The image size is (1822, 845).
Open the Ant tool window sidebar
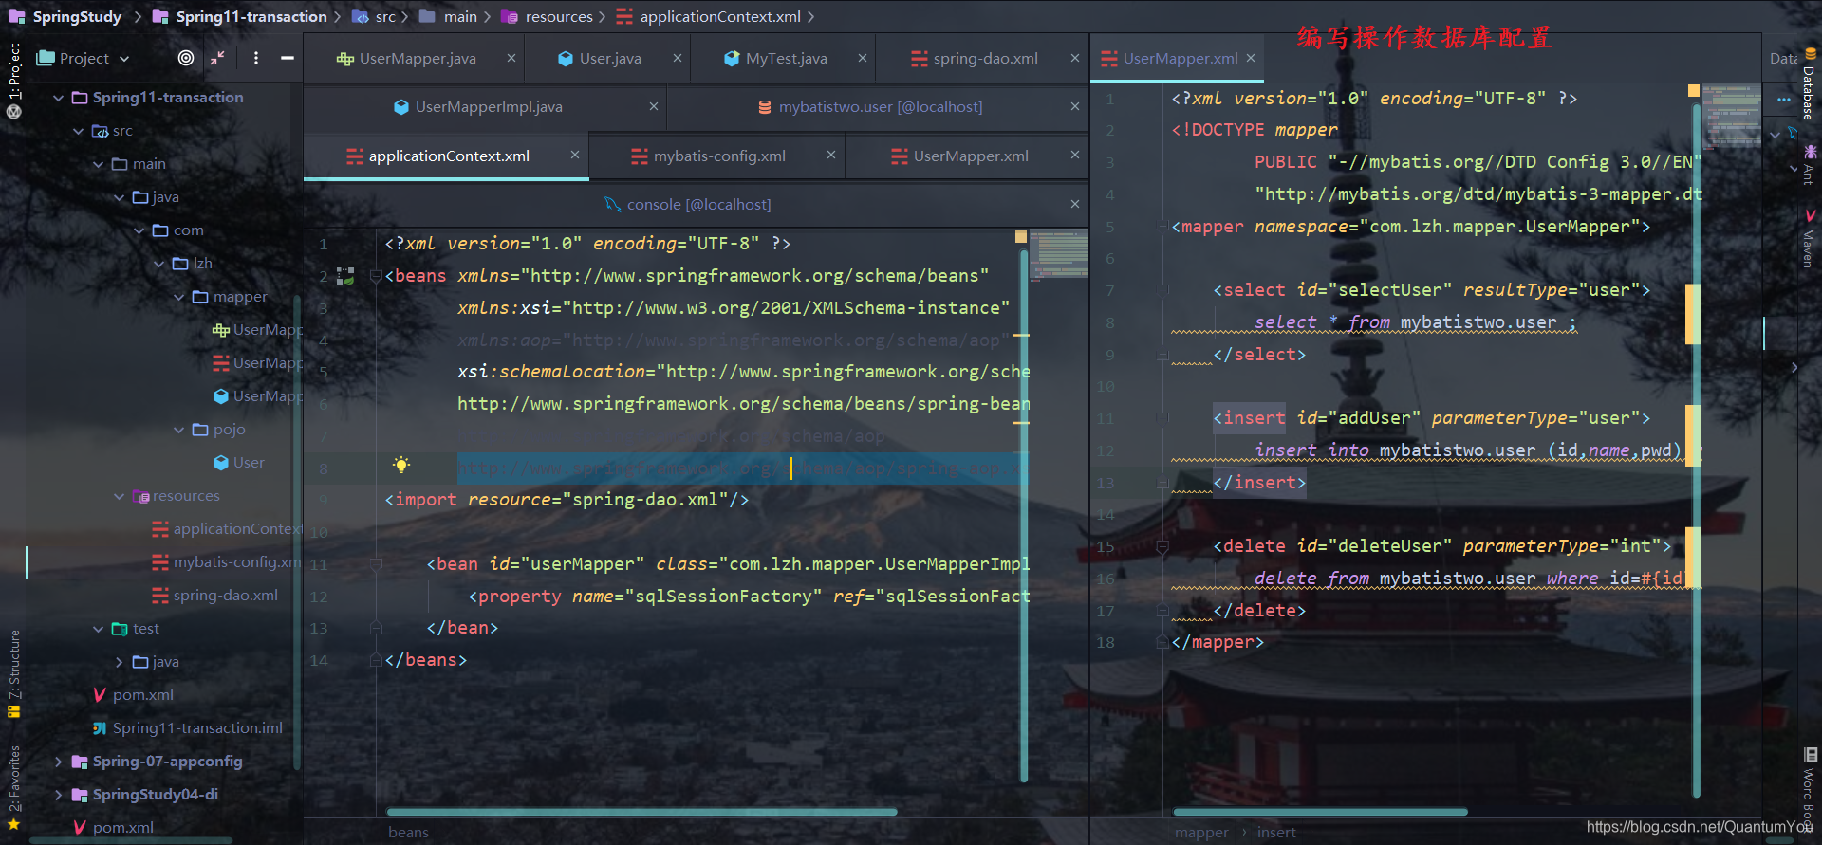1809,165
